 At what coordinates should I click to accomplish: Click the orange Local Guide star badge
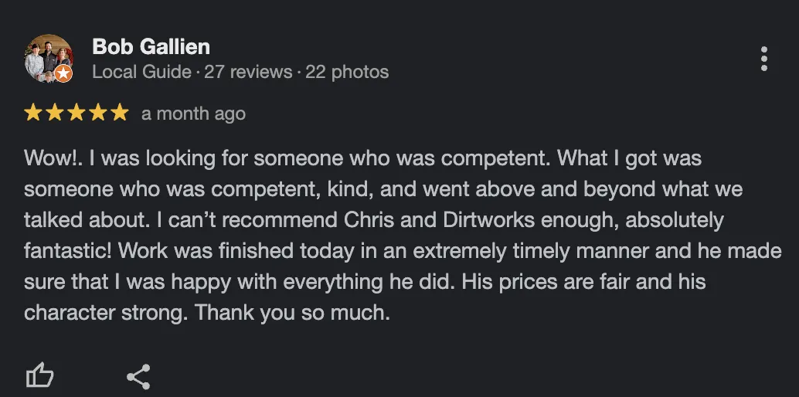coord(63,73)
